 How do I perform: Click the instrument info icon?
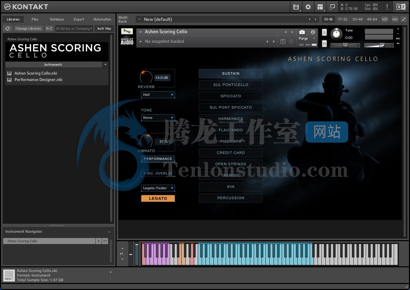(x=313, y=32)
